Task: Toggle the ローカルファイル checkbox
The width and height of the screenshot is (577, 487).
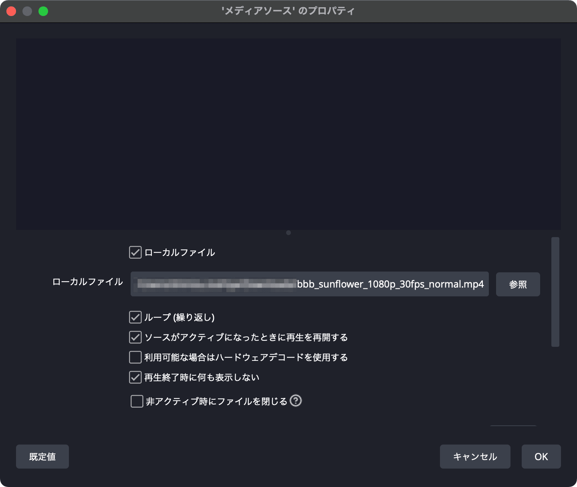Action: tap(135, 252)
